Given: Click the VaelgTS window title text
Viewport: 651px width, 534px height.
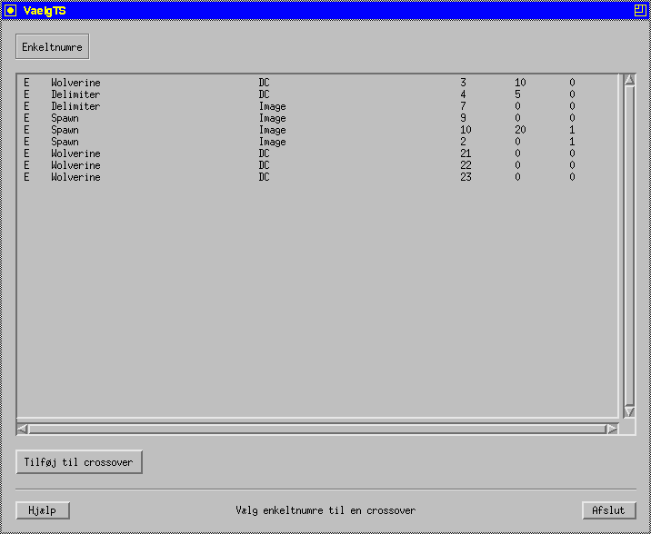Looking at the screenshot, I should coord(45,11).
